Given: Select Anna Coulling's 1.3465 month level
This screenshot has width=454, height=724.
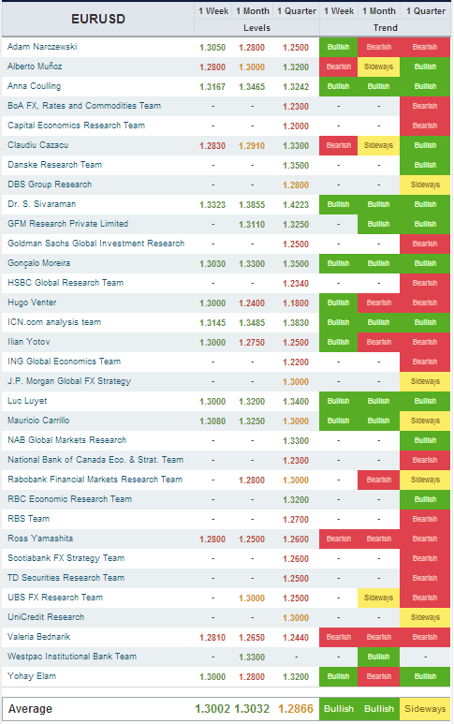Looking at the screenshot, I should [252, 87].
